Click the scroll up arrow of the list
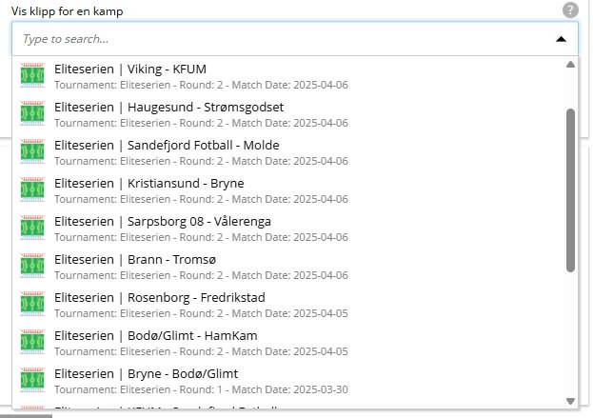Image resolution: width=593 pixels, height=418 pixels. click(x=571, y=65)
